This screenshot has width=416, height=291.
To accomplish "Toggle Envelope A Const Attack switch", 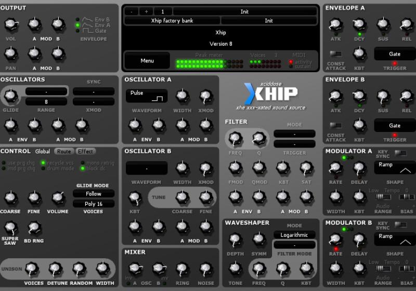I will tap(335, 54).
